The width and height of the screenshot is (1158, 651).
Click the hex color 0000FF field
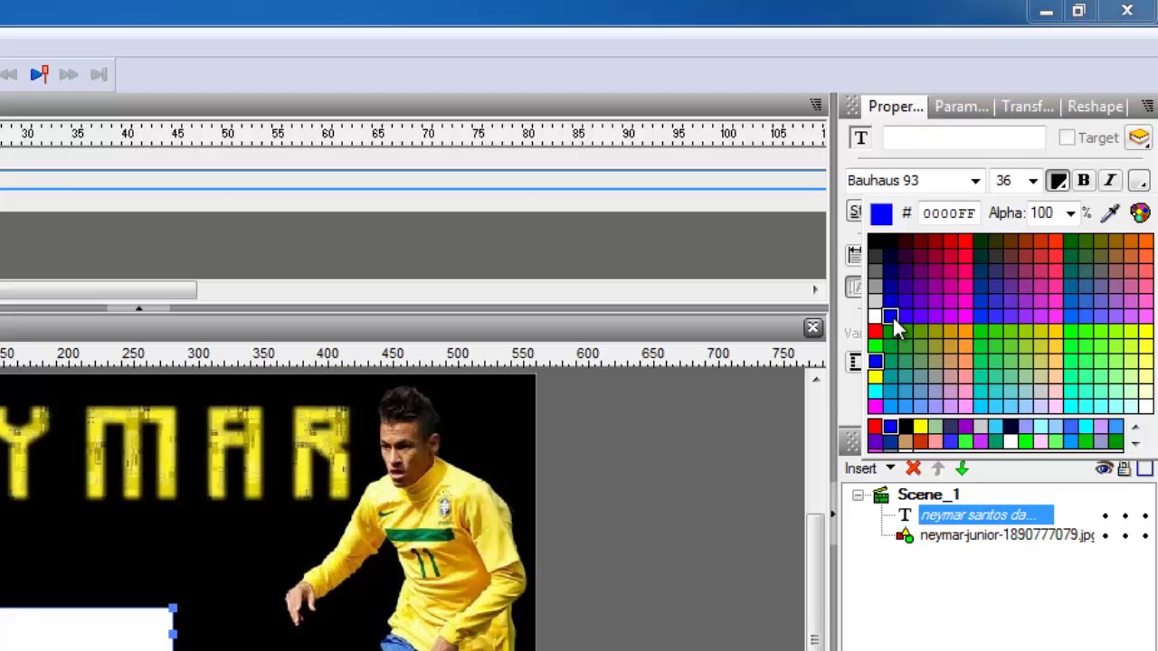[x=949, y=213]
